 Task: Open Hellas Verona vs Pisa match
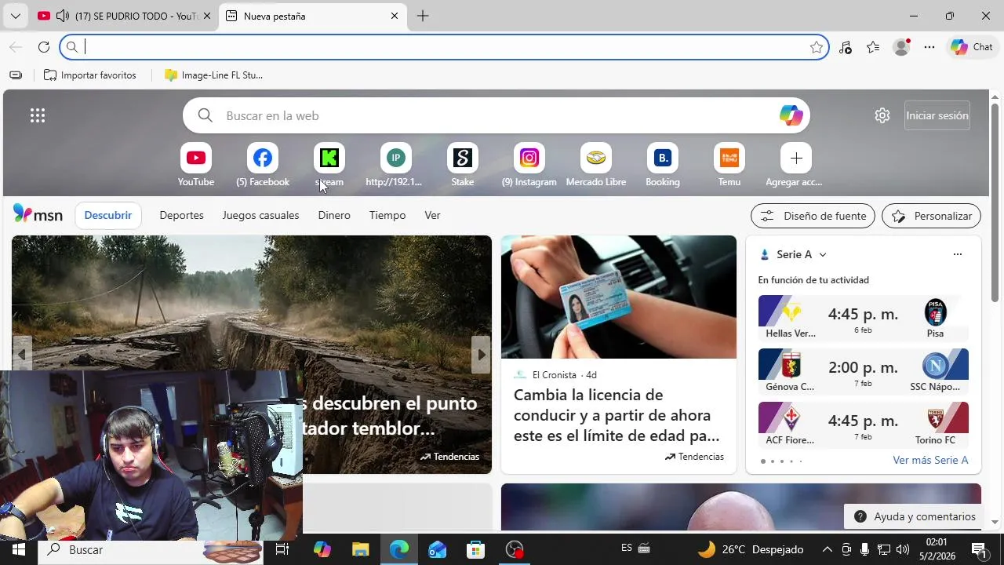[863, 318]
